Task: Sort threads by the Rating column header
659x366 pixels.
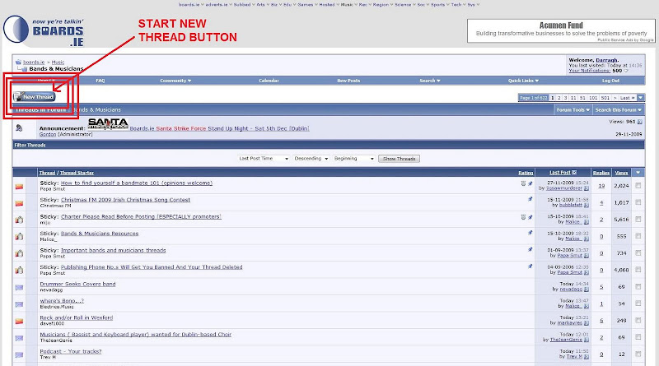Action: 526,173
